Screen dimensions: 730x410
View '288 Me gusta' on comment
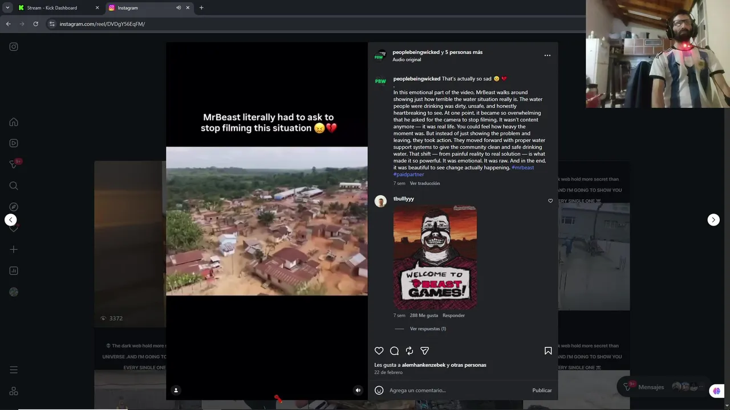point(424,315)
